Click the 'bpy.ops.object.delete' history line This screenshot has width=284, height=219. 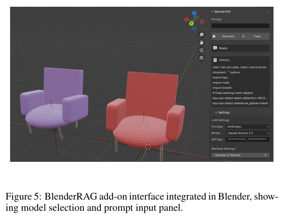[240, 103]
